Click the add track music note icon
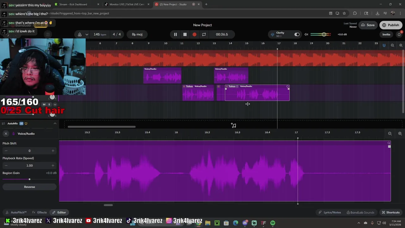 click(234, 125)
